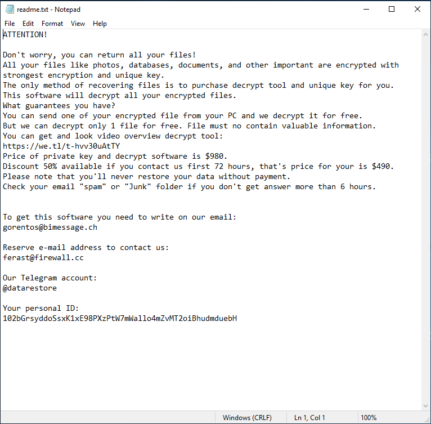Maximize the Notepad window

(392, 10)
